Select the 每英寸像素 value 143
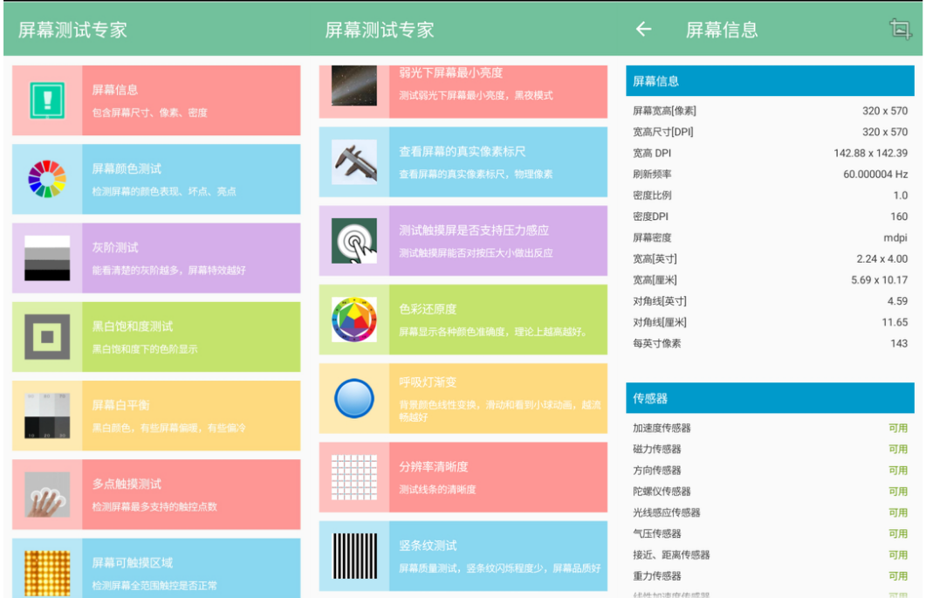Image resolution: width=926 pixels, height=598 pixels. tap(899, 343)
